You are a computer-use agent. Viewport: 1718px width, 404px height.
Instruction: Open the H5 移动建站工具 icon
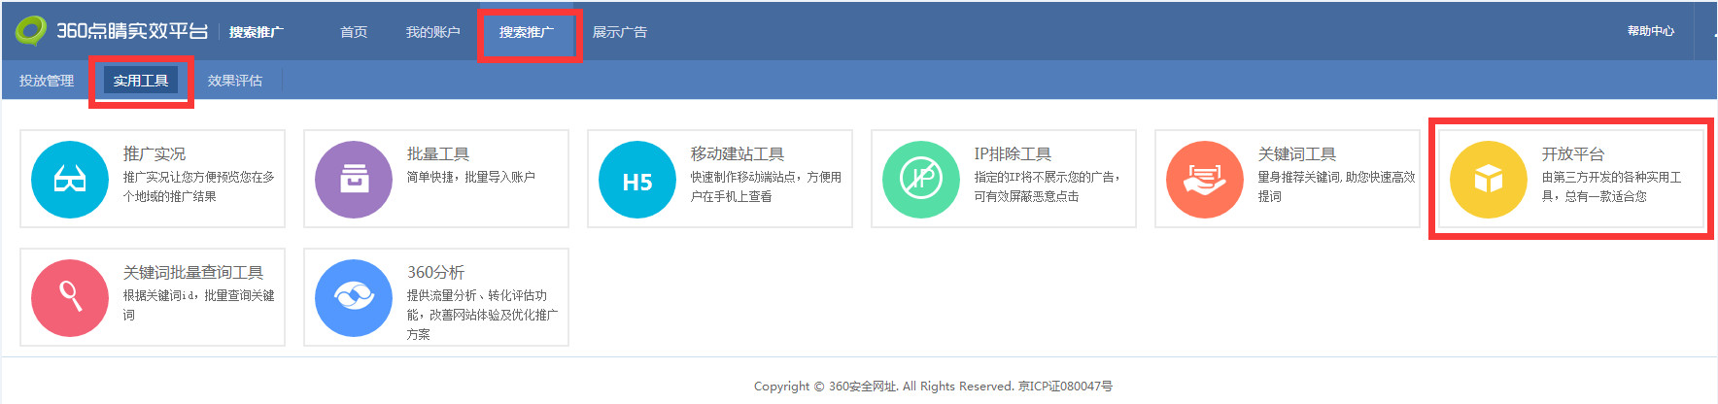tap(637, 180)
